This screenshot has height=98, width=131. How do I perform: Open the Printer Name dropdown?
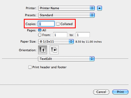66,8
